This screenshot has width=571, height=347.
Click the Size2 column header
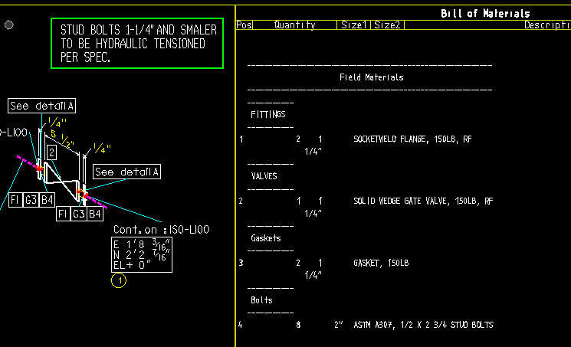coord(387,25)
